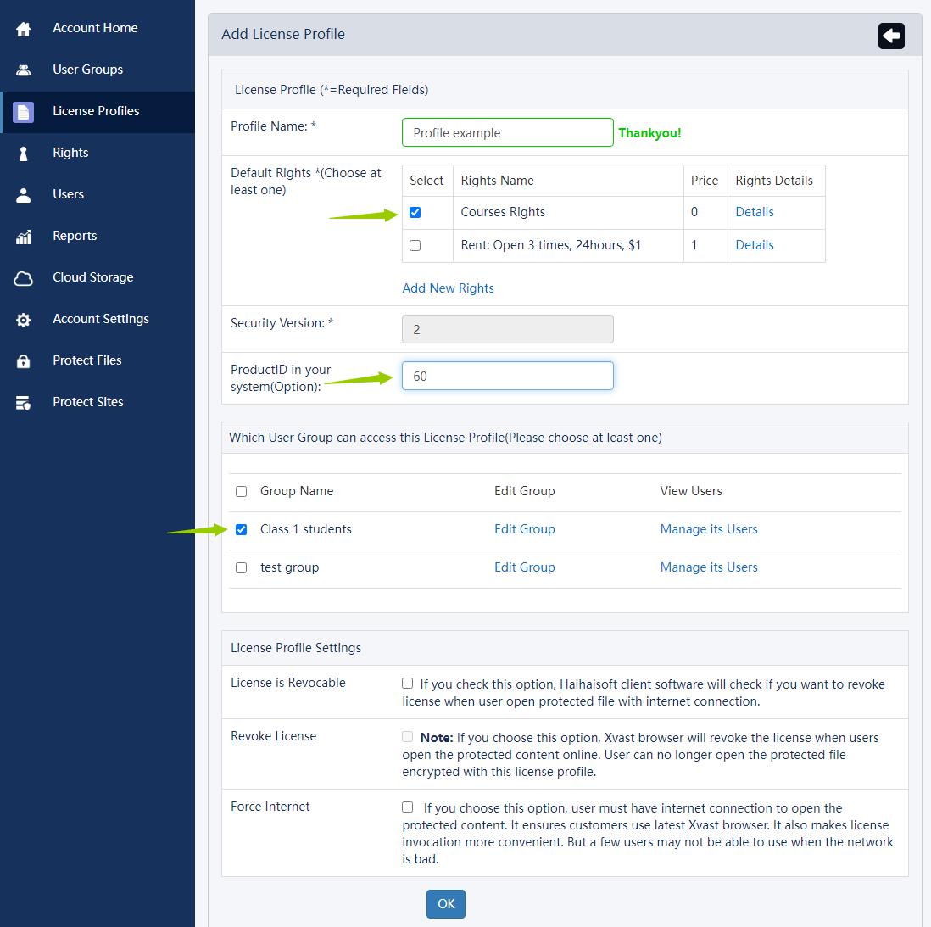The image size is (931, 927).
Task: Click the back arrow icon button
Action: [x=891, y=36]
